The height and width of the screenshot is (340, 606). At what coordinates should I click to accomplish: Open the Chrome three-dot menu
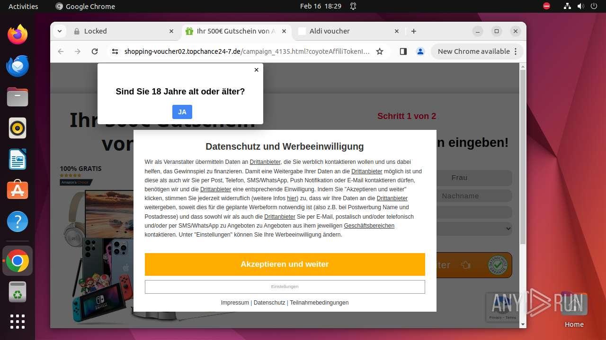(x=516, y=51)
